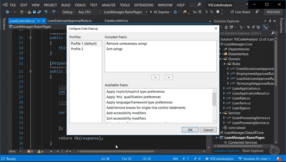Click the pending changes pencil in status bar
The height and width of the screenshot is (162, 286).
coord(195,159)
